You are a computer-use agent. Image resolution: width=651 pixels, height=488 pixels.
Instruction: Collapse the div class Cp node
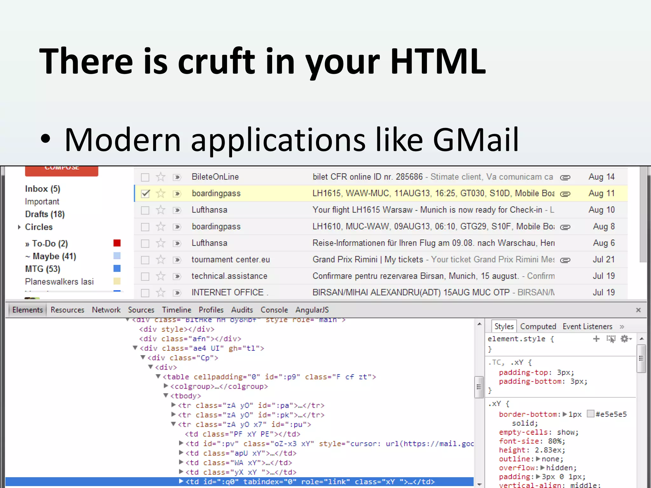(143, 357)
